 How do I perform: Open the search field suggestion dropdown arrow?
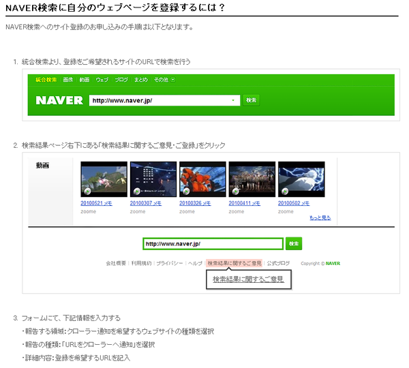point(233,100)
